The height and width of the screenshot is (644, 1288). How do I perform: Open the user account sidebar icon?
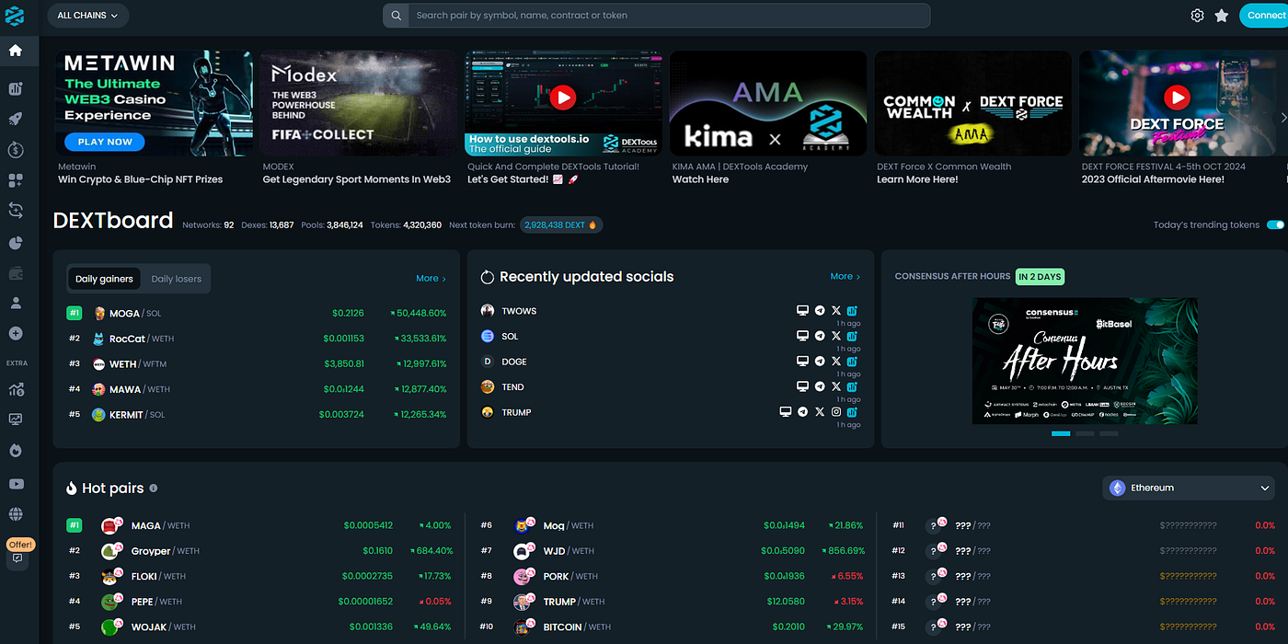point(16,303)
